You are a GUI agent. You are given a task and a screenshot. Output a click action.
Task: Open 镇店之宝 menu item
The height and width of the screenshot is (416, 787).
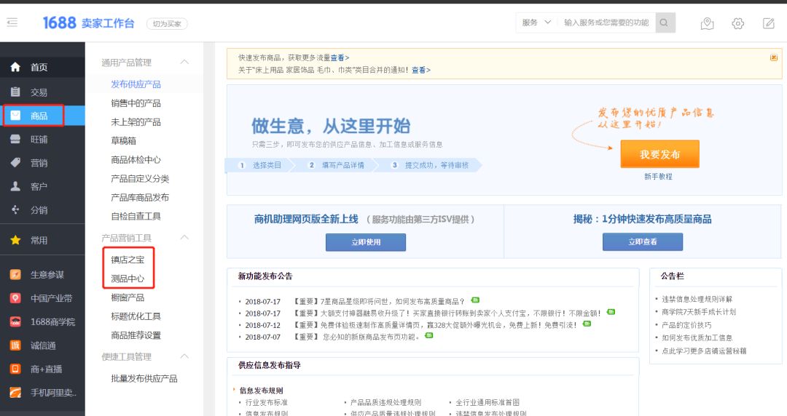pos(128,260)
